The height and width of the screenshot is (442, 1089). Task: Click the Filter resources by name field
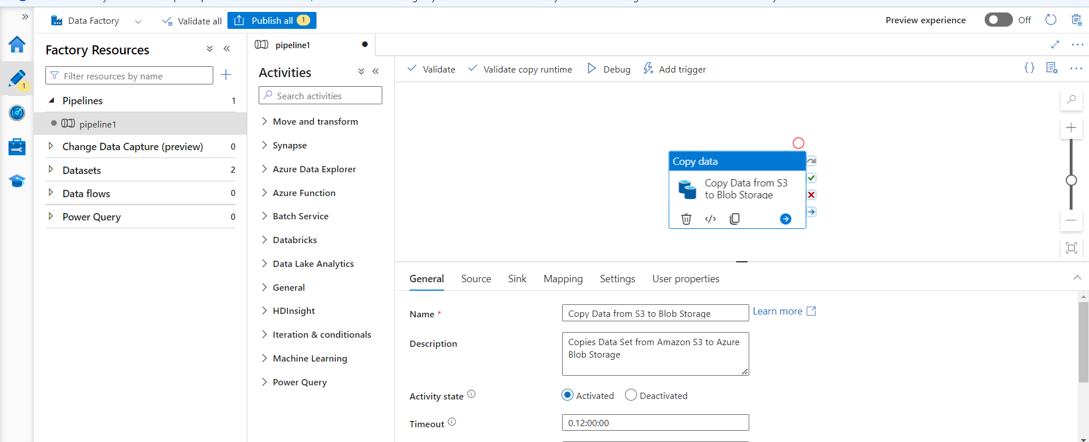coord(129,75)
